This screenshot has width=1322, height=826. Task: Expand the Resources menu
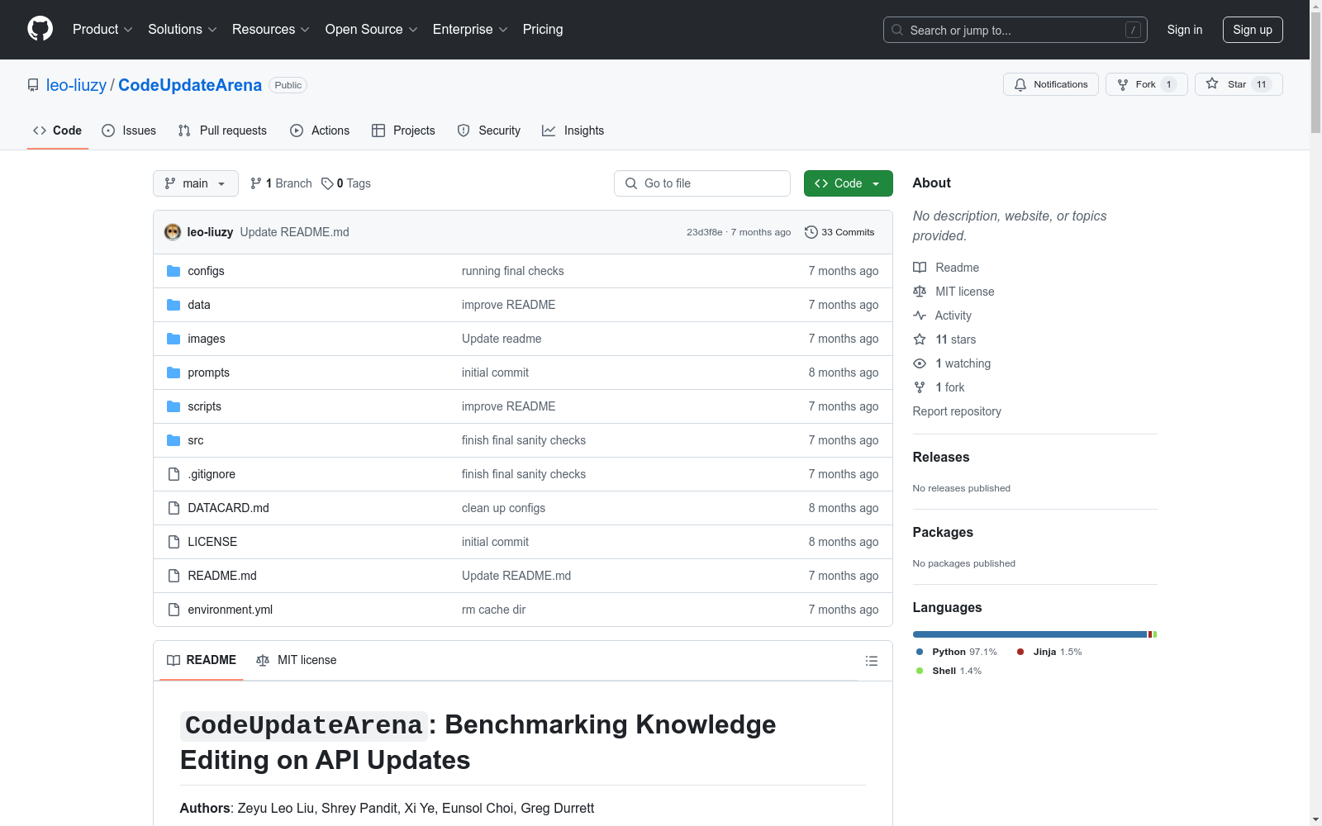(271, 29)
